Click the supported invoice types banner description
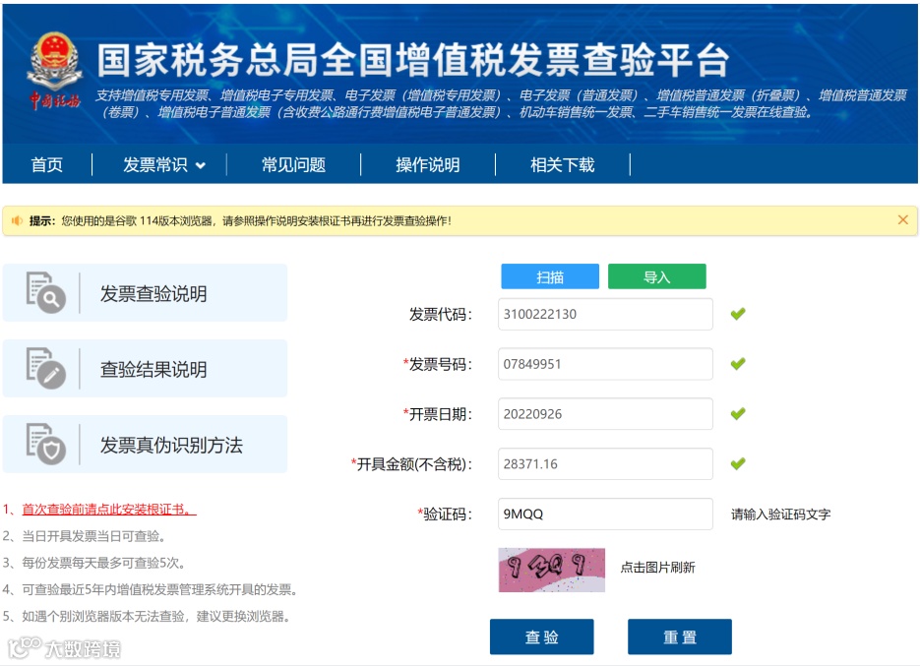 [x=501, y=103]
